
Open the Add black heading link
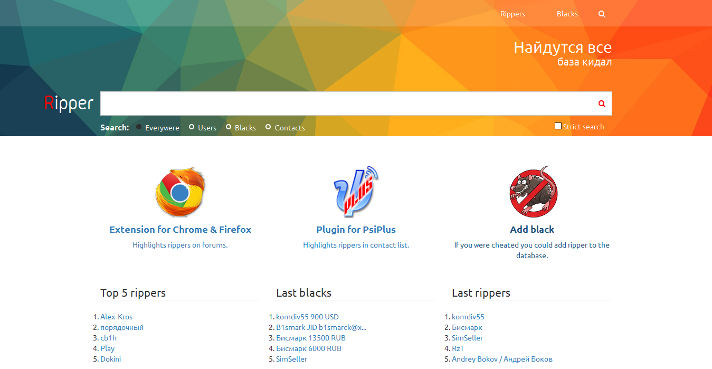(x=532, y=230)
